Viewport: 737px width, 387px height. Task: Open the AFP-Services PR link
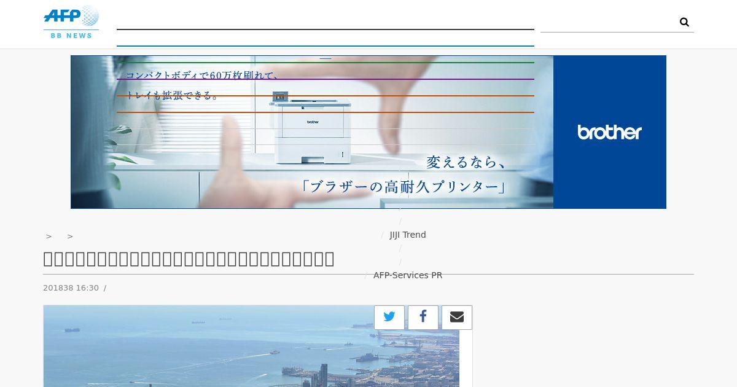point(408,275)
